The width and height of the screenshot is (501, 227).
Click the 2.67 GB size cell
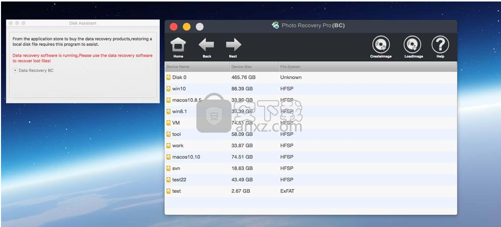241,191
